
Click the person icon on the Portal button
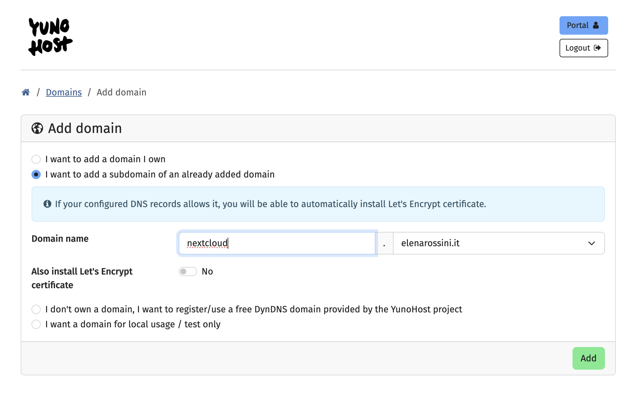coord(595,25)
